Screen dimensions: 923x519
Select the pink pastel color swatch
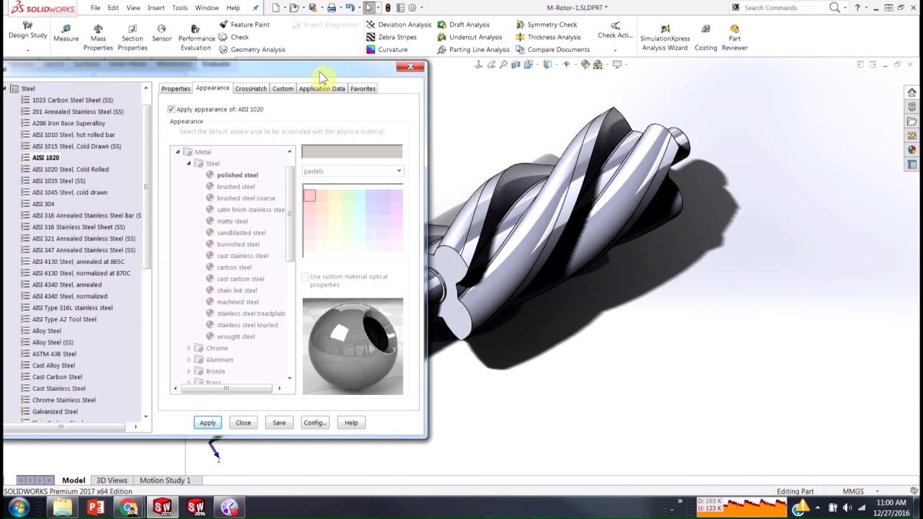[309, 195]
